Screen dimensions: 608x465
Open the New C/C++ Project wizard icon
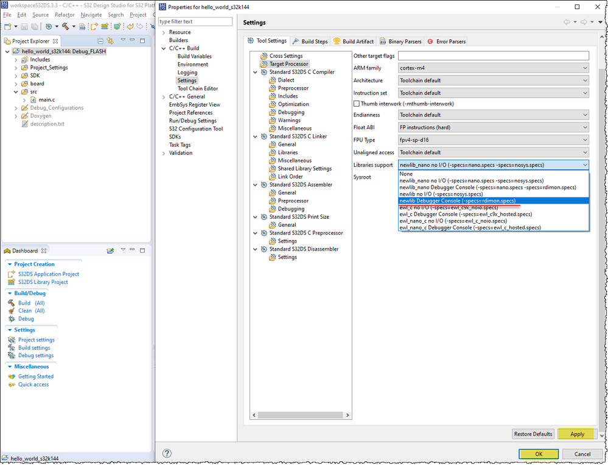tap(8, 26)
